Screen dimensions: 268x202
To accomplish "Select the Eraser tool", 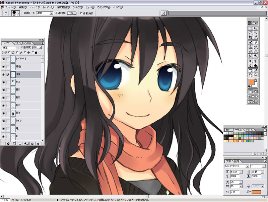I will coord(250,51).
